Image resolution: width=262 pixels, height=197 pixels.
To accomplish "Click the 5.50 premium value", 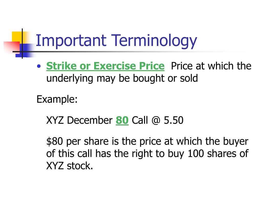I will pyautogui.click(x=173, y=120).
